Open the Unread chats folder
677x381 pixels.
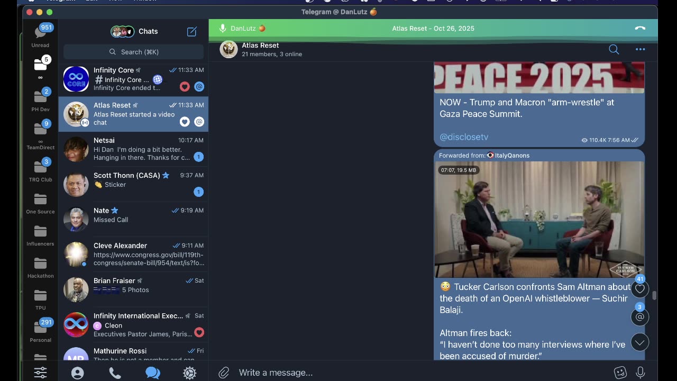(40, 35)
